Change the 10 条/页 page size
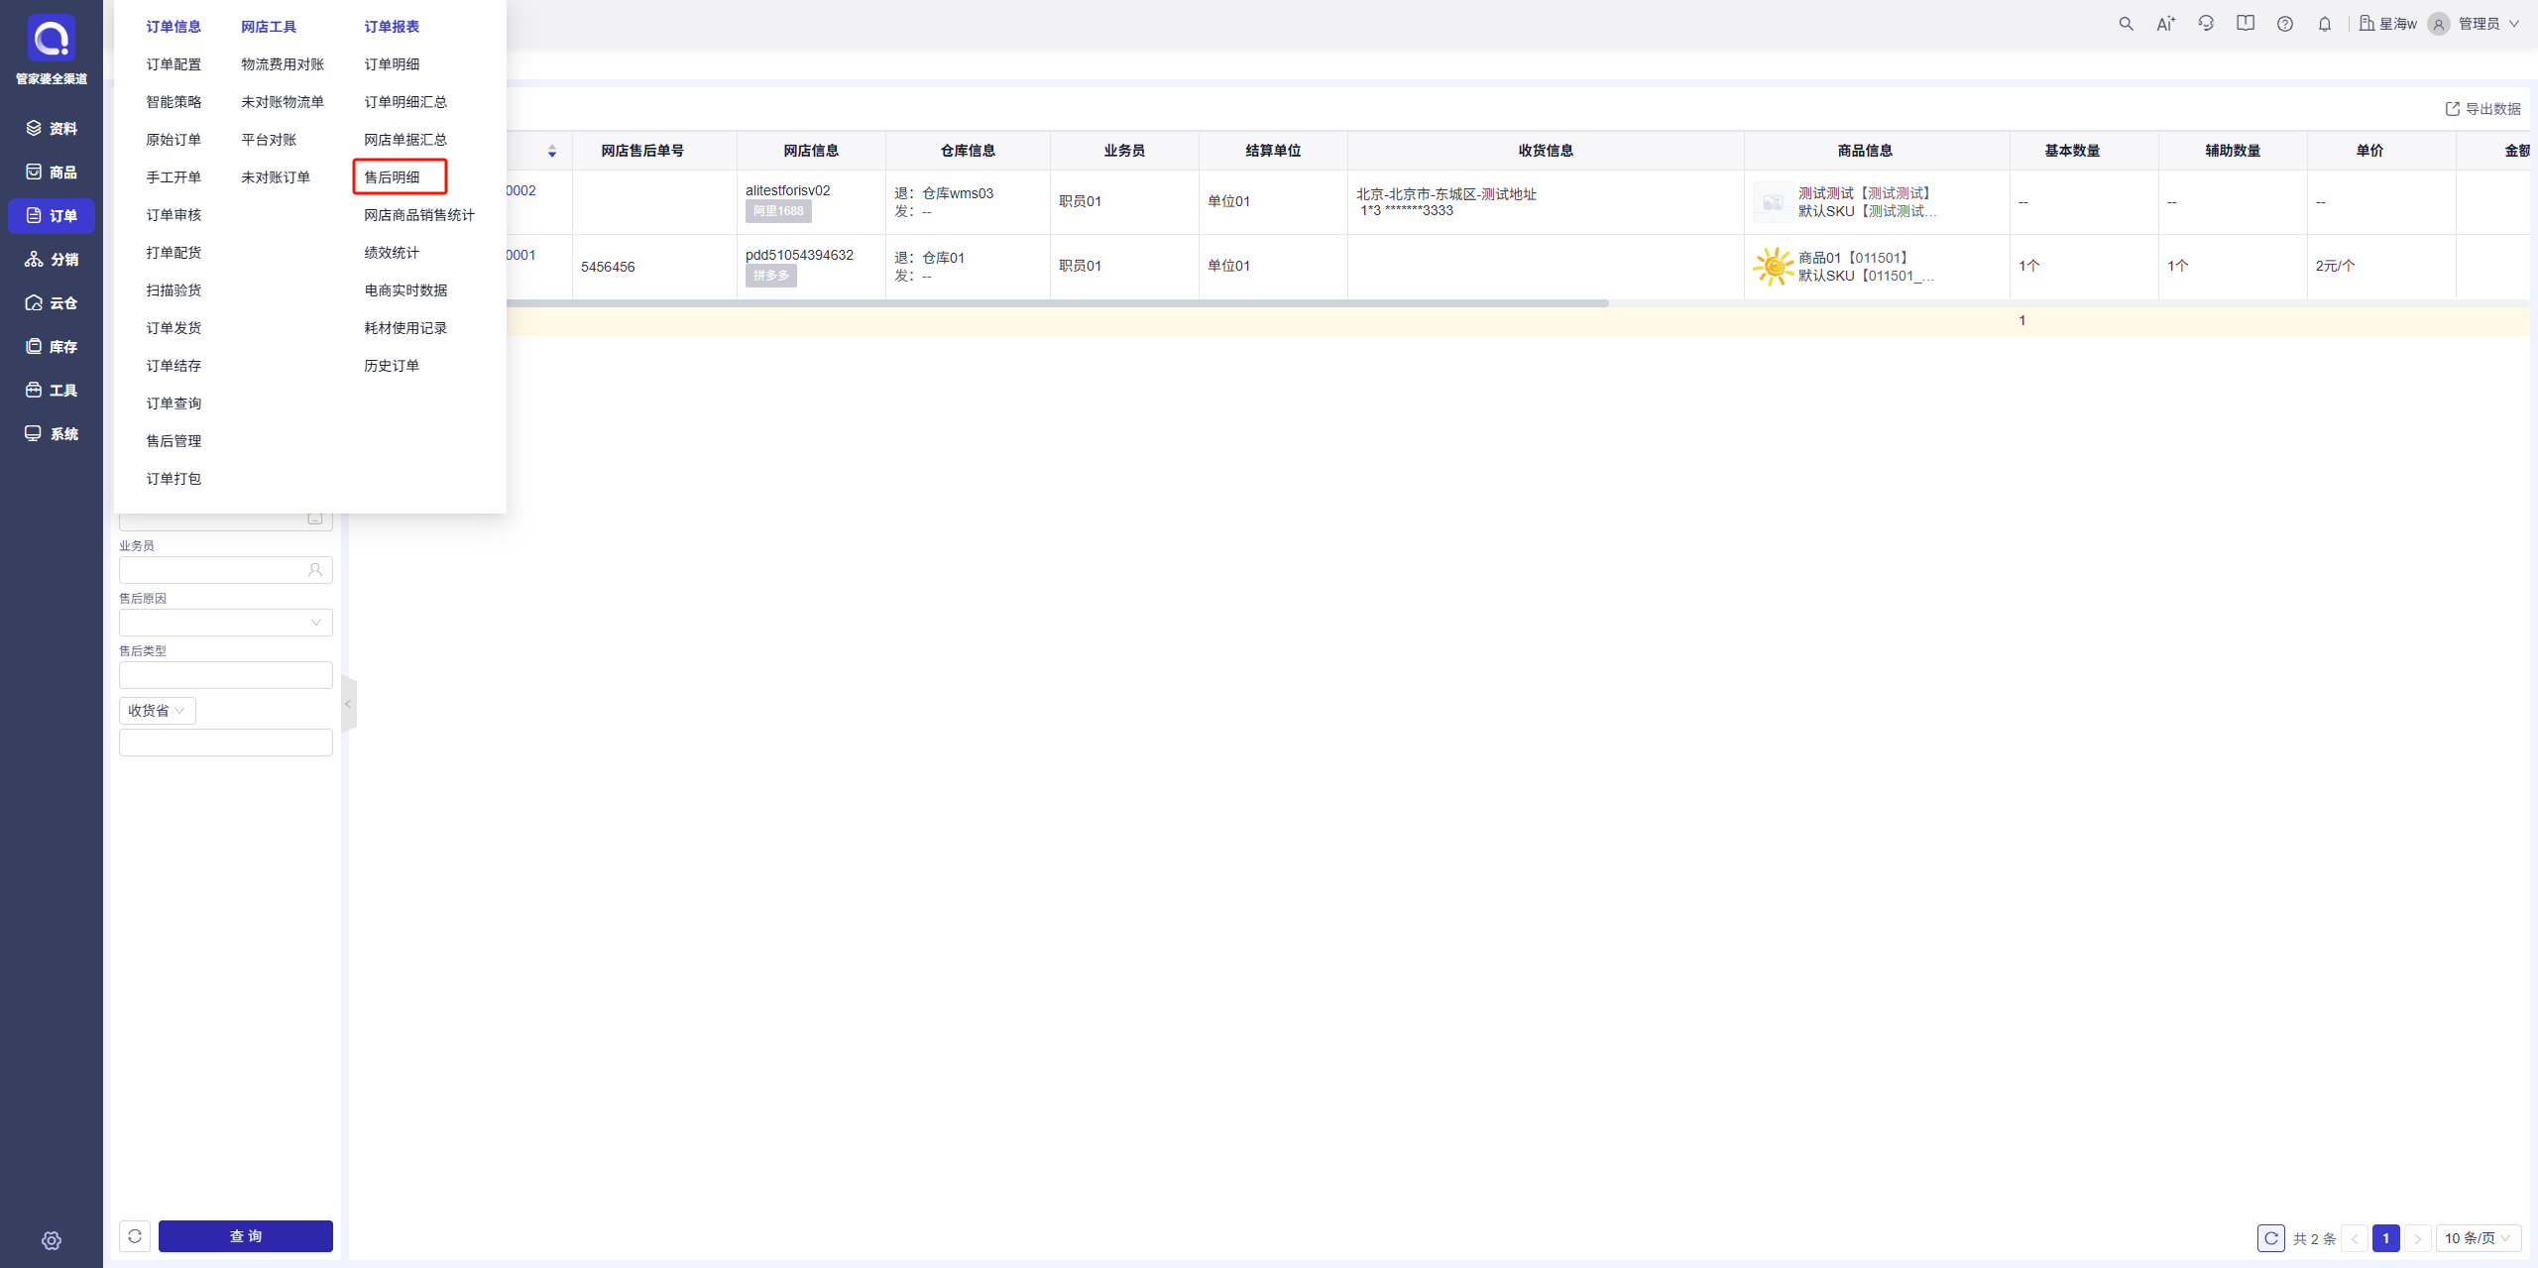 [2479, 1238]
